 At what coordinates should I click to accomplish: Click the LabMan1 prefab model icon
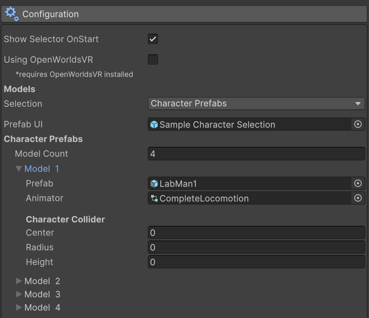tap(154, 184)
